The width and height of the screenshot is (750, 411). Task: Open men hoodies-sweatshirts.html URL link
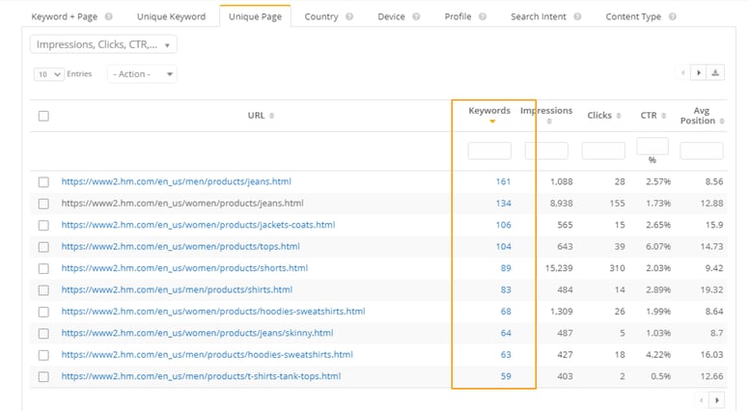[x=207, y=355]
